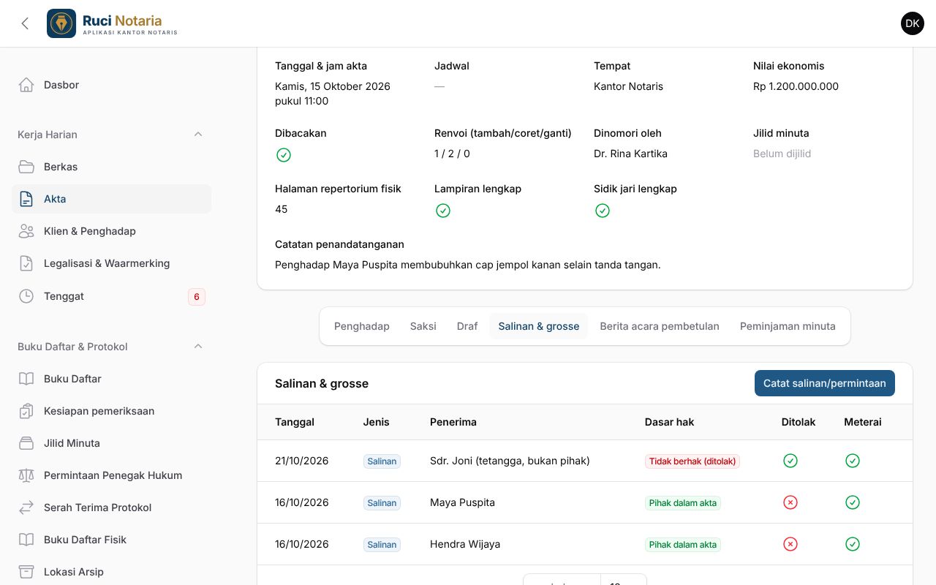Click the Catat salinan/permintaan button
The width and height of the screenshot is (936, 585).
(x=825, y=383)
